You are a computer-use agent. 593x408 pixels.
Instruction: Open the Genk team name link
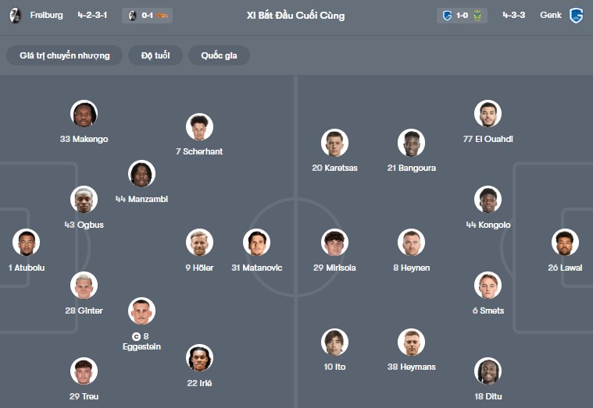550,16
